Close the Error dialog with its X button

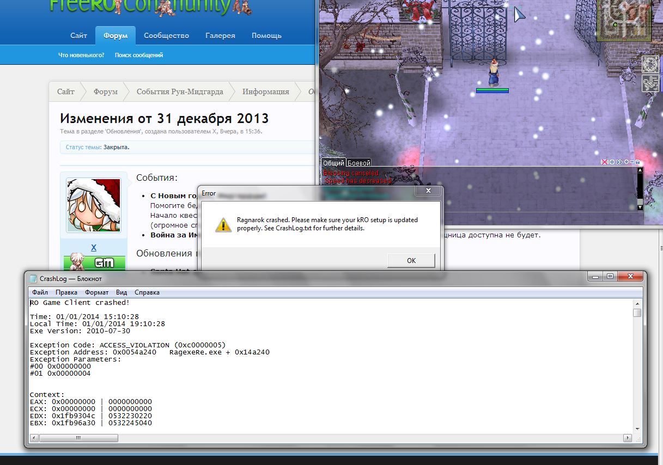pyautogui.click(x=428, y=191)
